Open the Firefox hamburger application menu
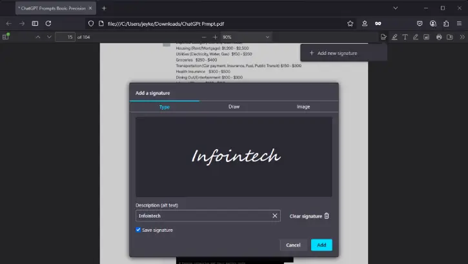This screenshot has width=468, height=264. coord(459,24)
